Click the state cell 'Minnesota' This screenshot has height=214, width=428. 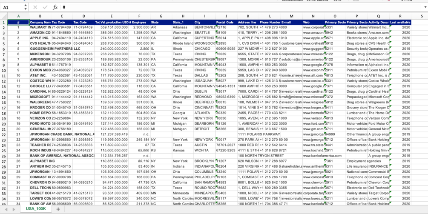point(183,193)
